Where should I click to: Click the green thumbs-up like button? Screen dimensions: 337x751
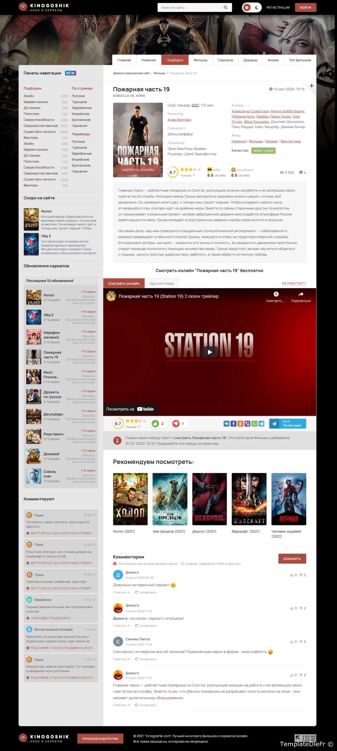pos(156,424)
